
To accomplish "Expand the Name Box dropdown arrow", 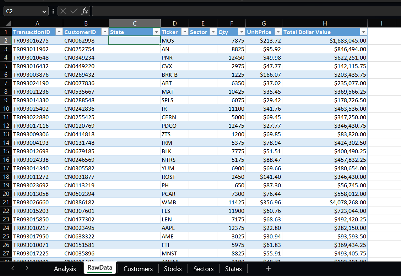I will pyautogui.click(x=44, y=11).
